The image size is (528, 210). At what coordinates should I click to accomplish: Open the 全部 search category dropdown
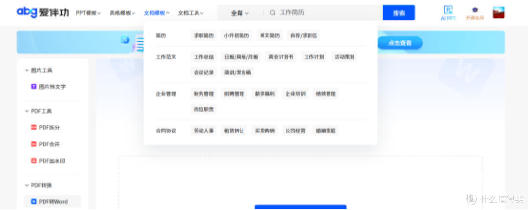click(x=240, y=13)
